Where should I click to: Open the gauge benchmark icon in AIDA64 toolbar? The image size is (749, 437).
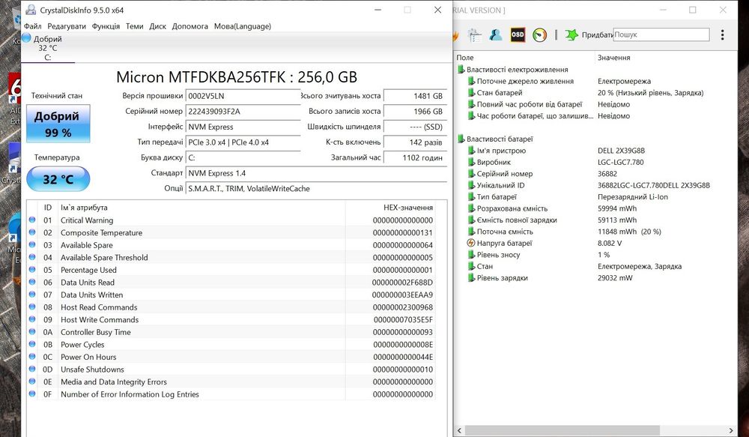click(540, 35)
